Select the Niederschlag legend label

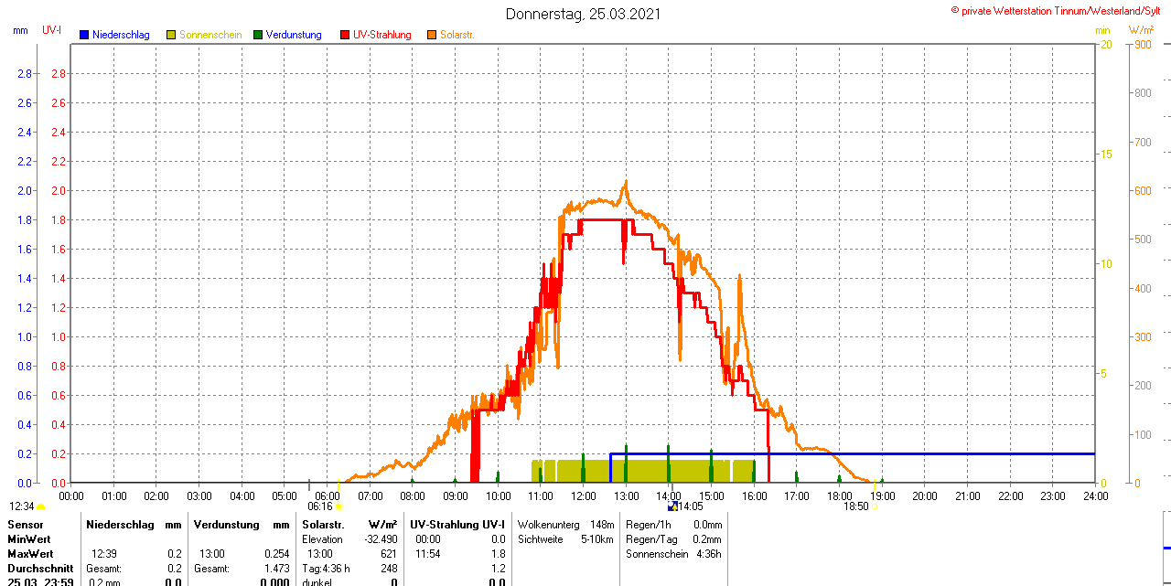coord(121,35)
